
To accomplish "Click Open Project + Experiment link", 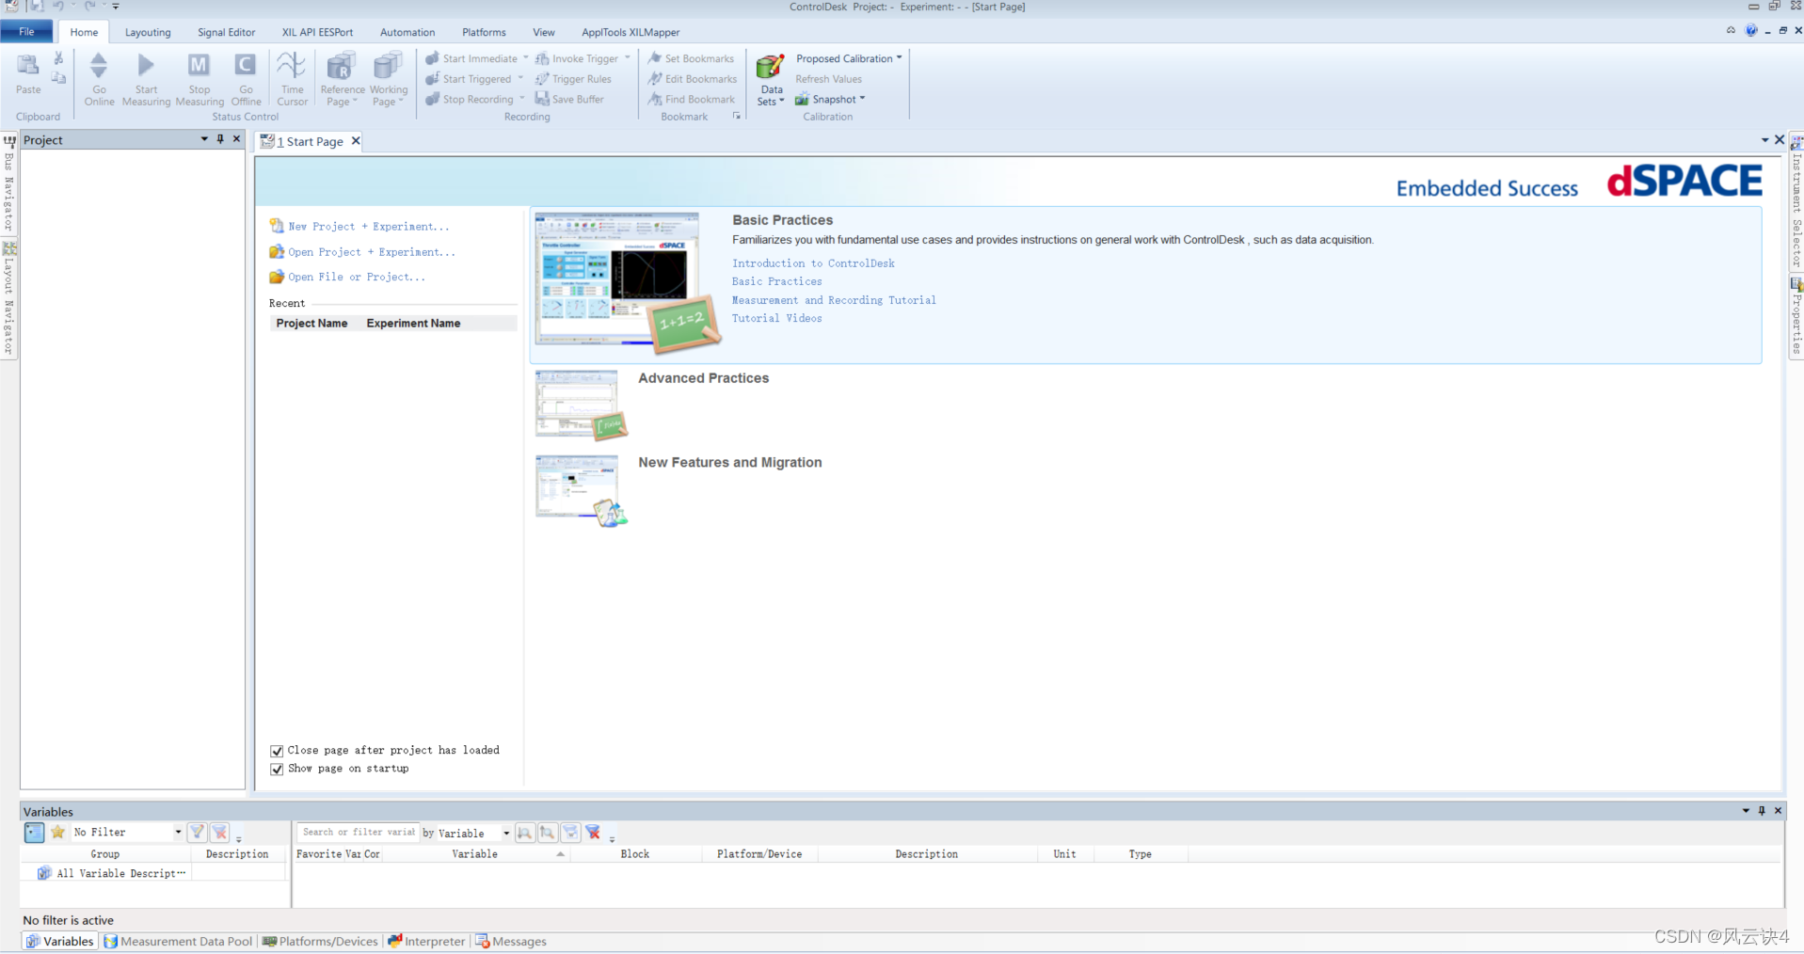I will pyautogui.click(x=371, y=252).
